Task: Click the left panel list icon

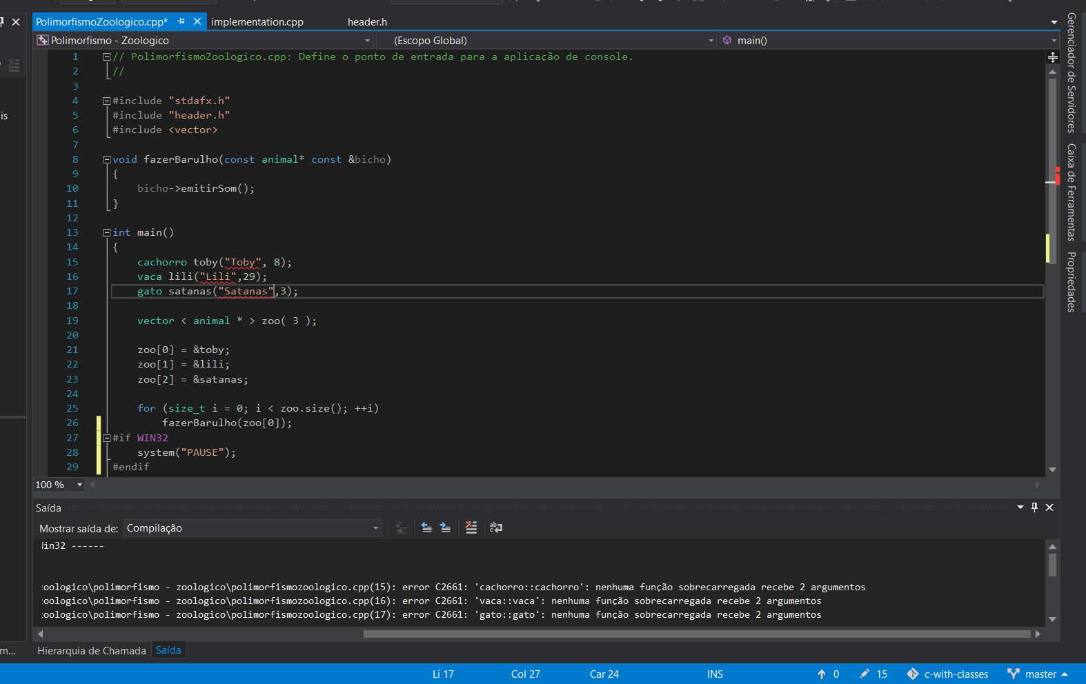Action: 14,65
